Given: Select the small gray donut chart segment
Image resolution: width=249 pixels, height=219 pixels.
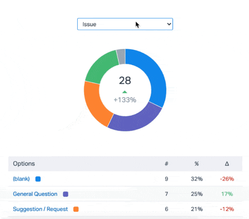Looking at the screenshot, I should pos(121,56).
